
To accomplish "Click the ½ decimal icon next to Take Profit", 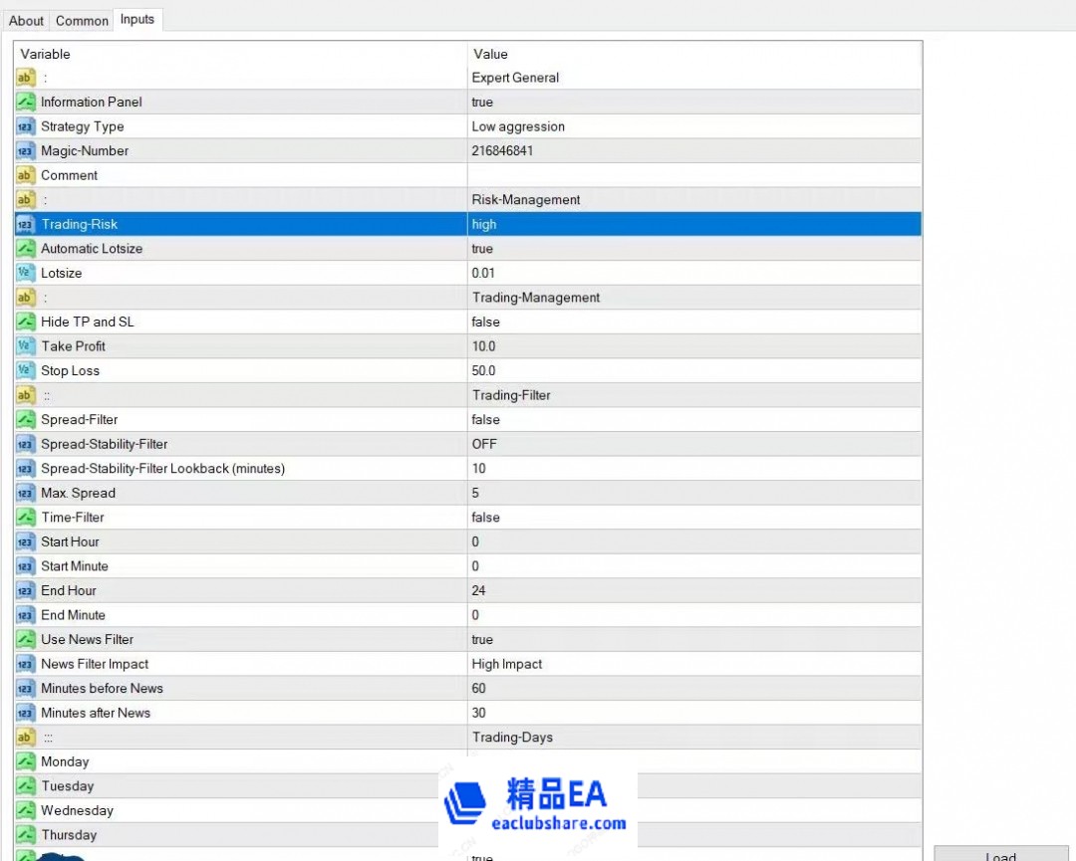I will 25,345.
